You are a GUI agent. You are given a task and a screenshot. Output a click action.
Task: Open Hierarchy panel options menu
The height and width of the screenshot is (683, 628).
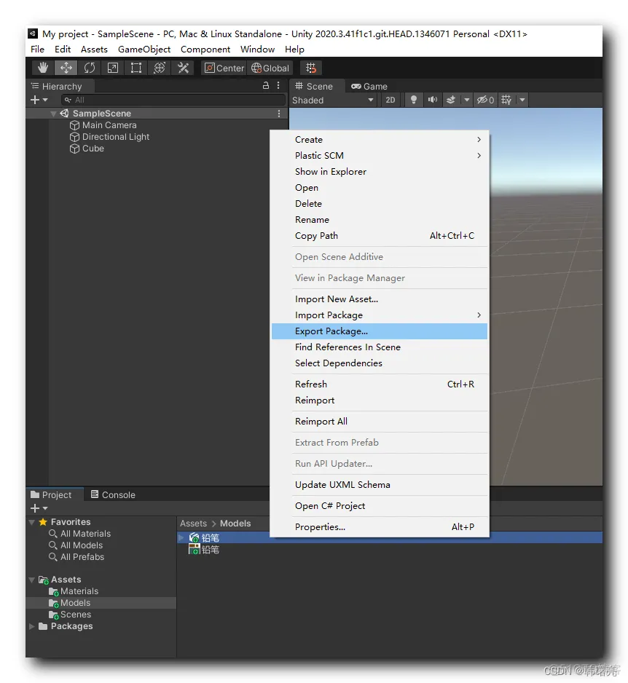(x=278, y=85)
